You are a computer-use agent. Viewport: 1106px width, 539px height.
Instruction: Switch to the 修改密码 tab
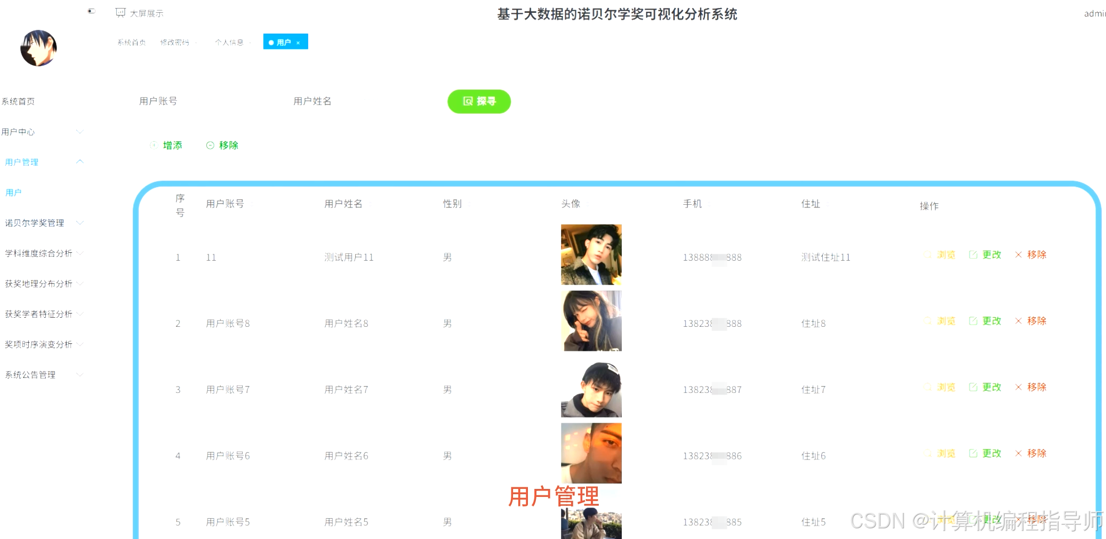(x=175, y=42)
